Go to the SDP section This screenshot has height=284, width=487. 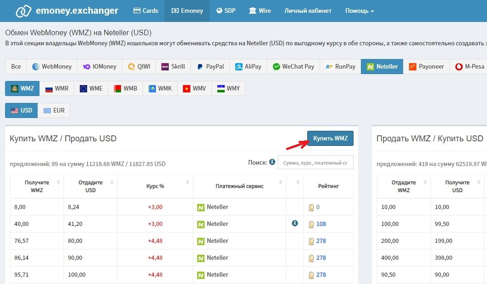click(226, 11)
